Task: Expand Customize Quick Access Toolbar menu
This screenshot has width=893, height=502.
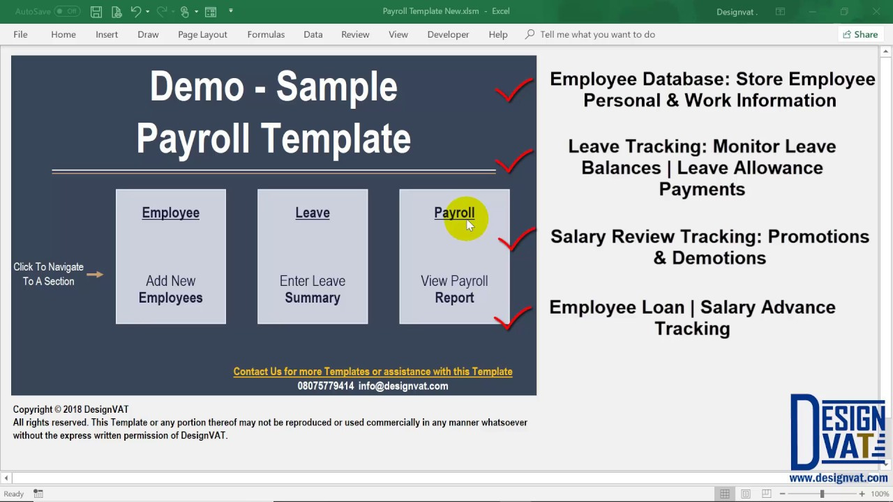Action: click(230, 11)
